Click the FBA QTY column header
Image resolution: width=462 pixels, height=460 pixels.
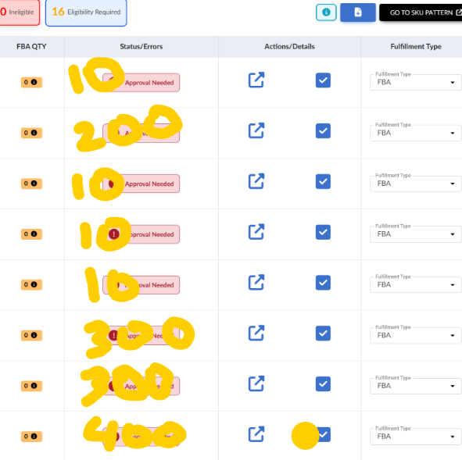31,47
